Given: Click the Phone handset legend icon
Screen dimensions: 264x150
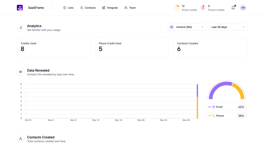Looking at the screenshot, I should [x=214, y=116].
